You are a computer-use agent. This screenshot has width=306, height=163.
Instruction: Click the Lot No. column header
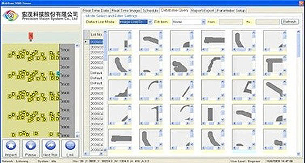tap(96, 35)
